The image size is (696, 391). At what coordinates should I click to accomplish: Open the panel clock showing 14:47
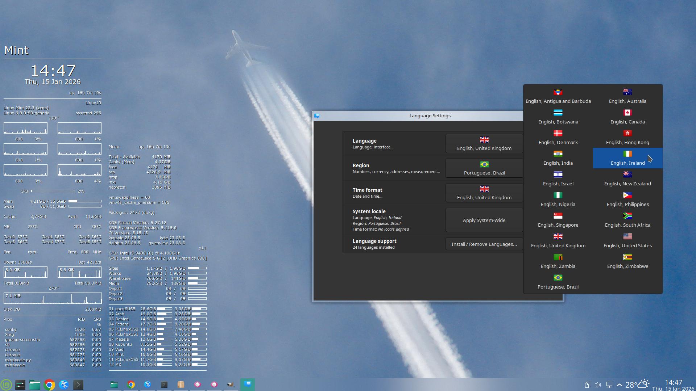tap(673, 385)
